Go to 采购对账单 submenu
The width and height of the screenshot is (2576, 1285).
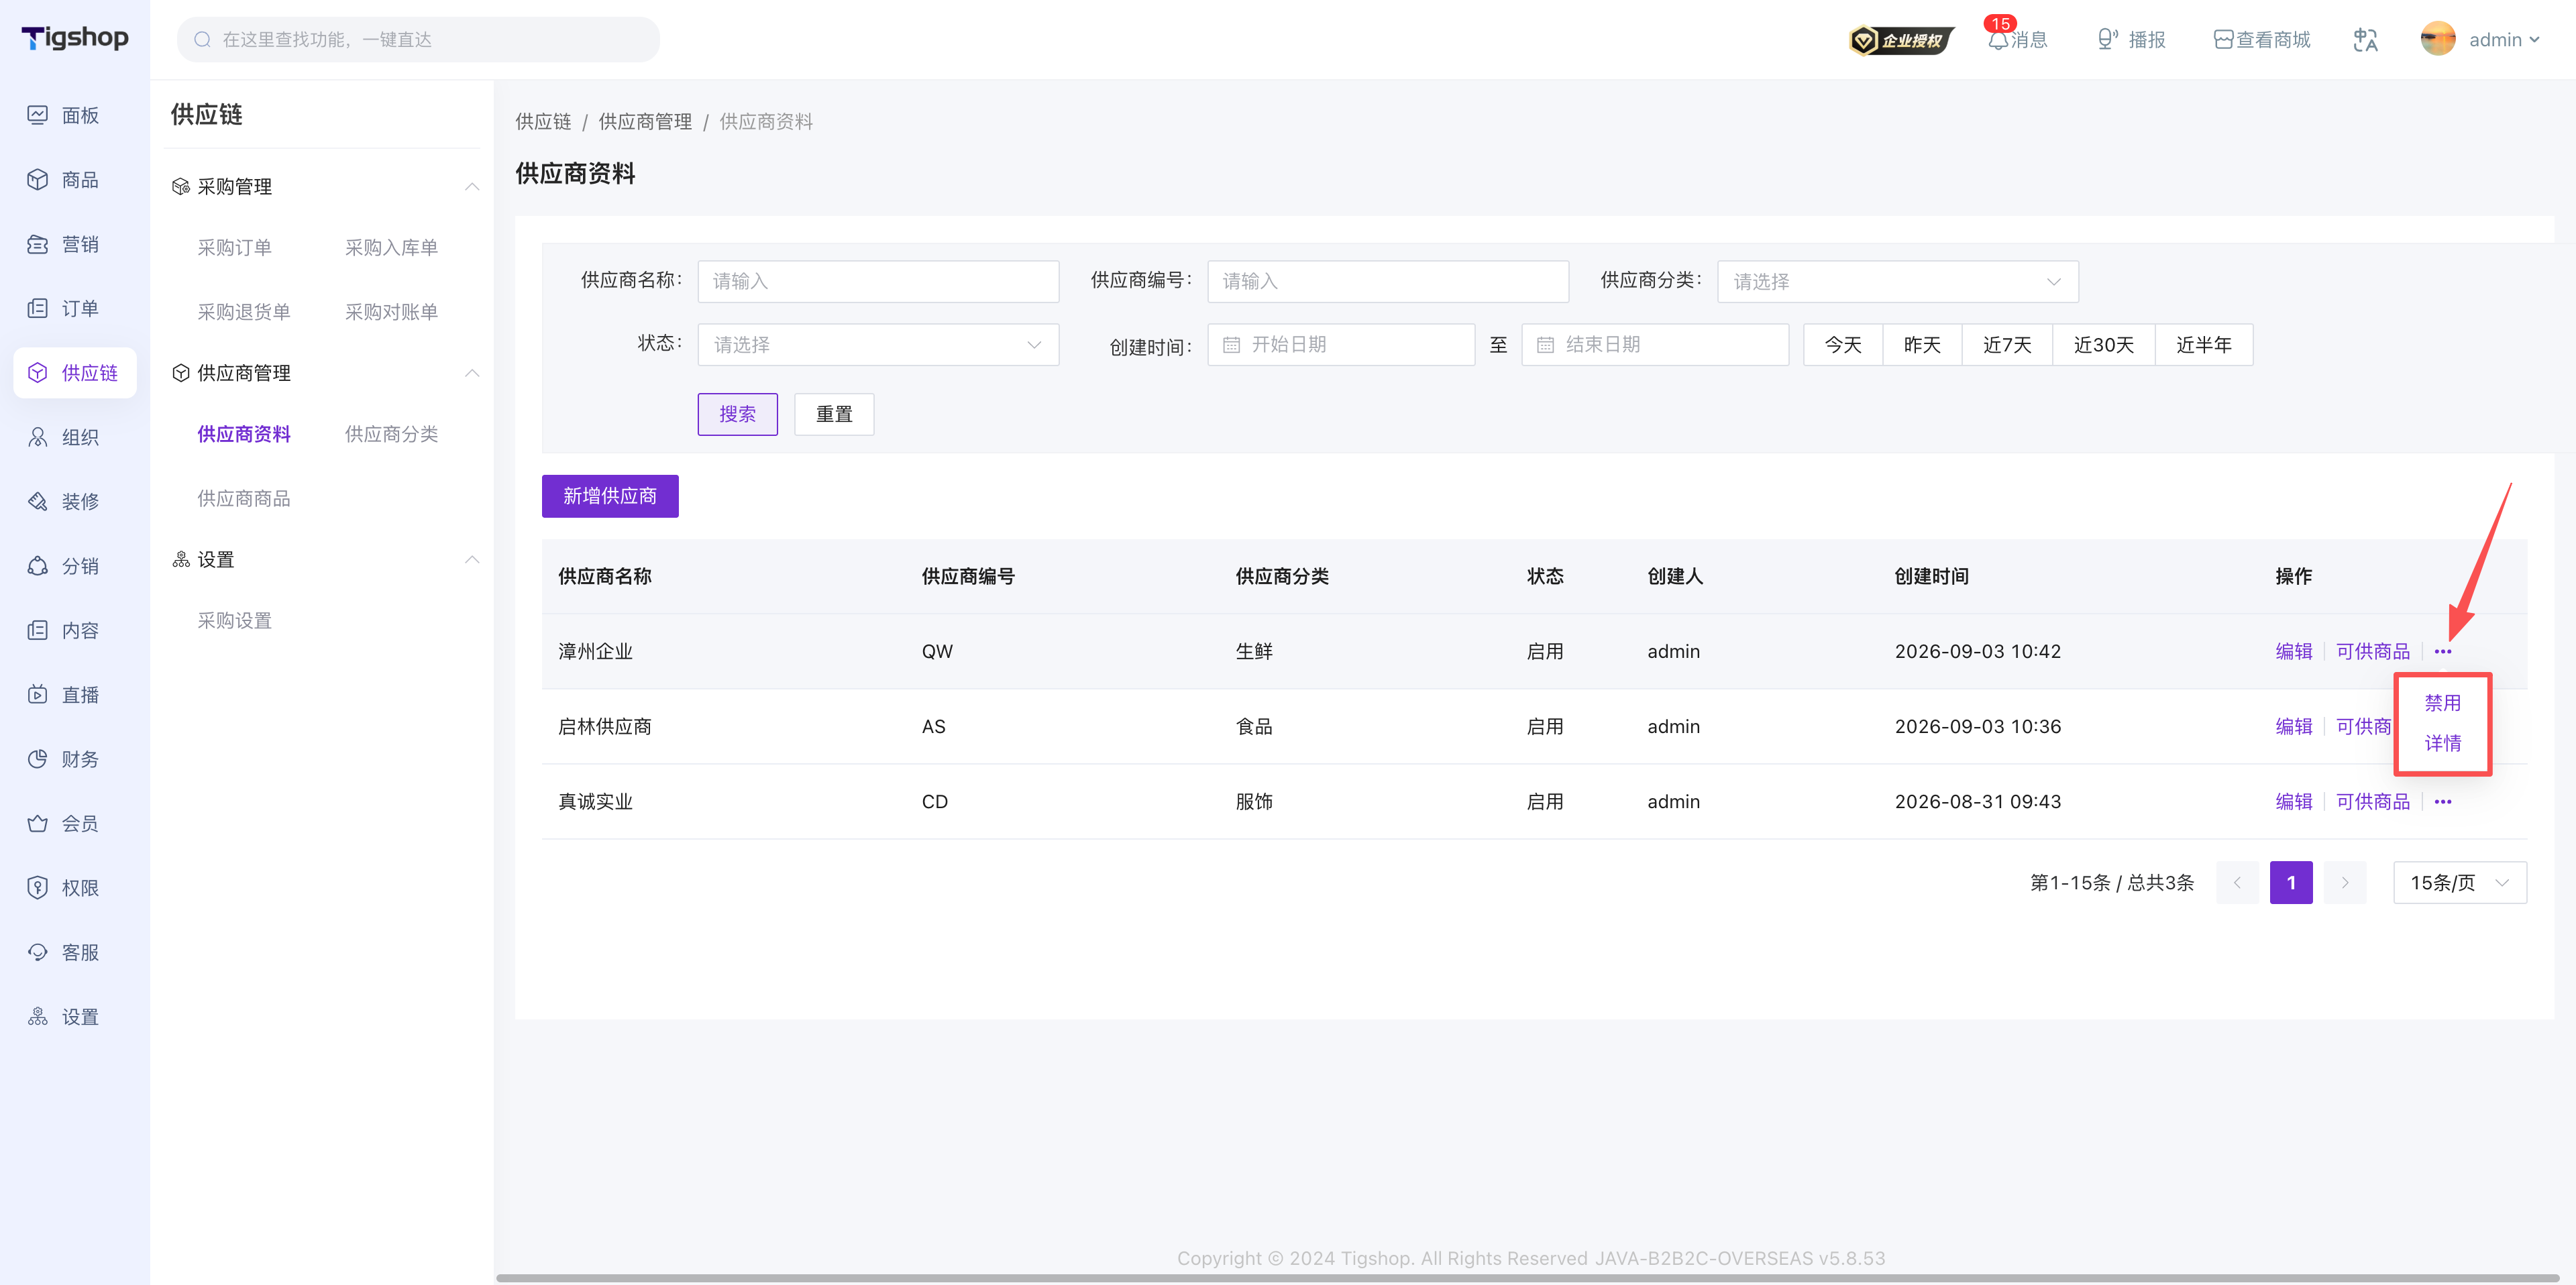tap(391, 312)
